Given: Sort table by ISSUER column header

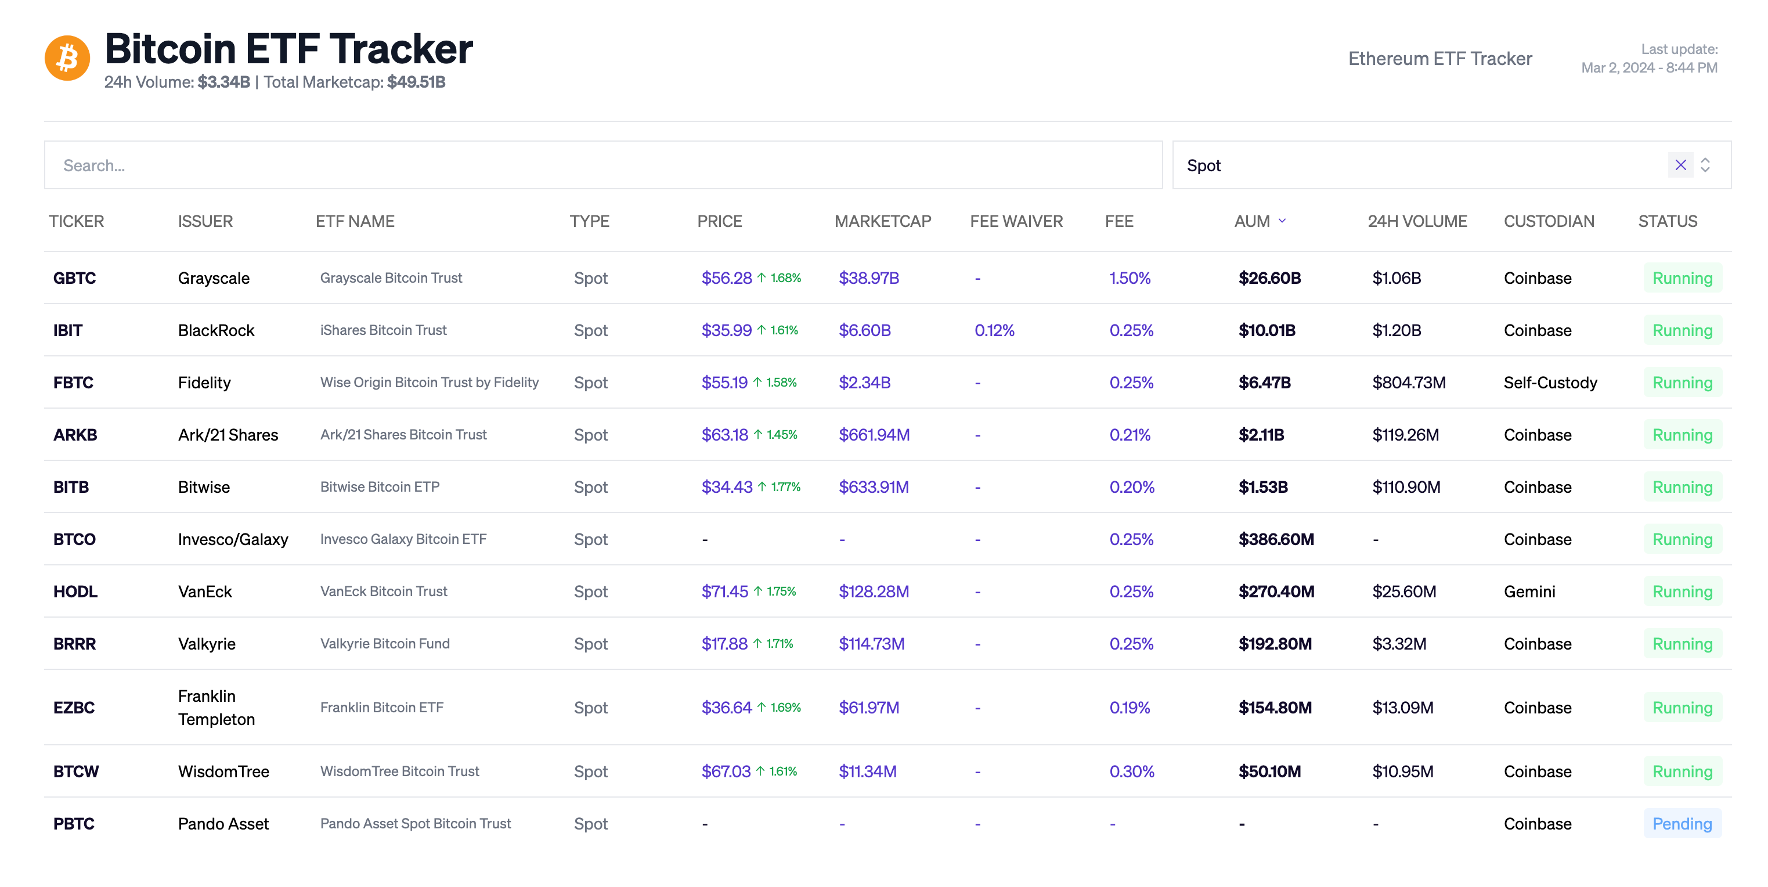Looking at the screenshot, I should (205, 221).
